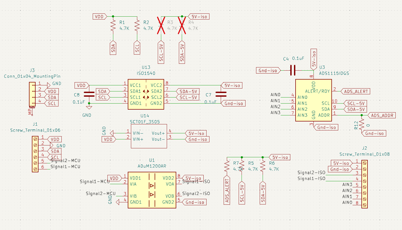Select the vertical SCL label below R2
The height and width of the screenshot is (230, 402).
click(x=137, y=48)
